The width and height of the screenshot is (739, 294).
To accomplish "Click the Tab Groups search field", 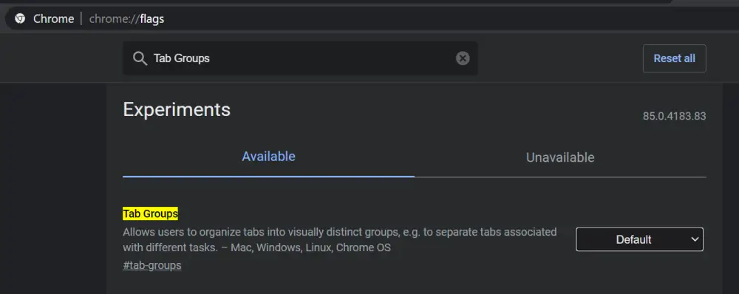I will click(x=300, y=58).
